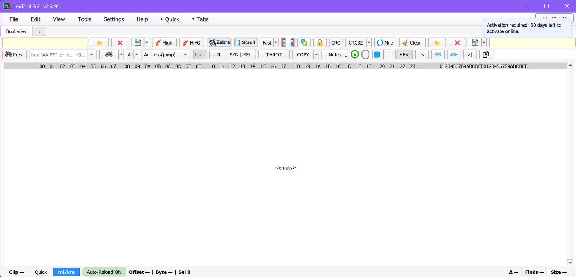Click the Prev binoculars button

[x=14, y=55]
